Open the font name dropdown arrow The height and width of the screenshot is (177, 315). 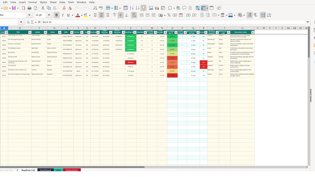pos(29,15)
